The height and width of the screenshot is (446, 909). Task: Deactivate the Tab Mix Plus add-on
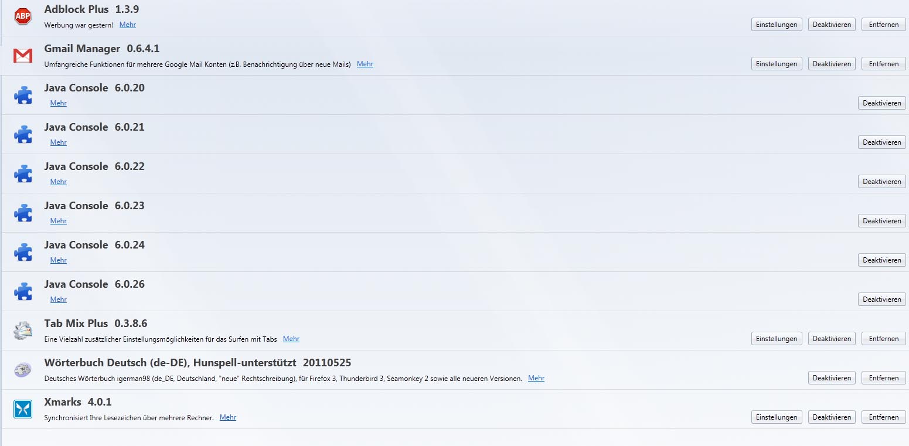(x=832, y=339)
